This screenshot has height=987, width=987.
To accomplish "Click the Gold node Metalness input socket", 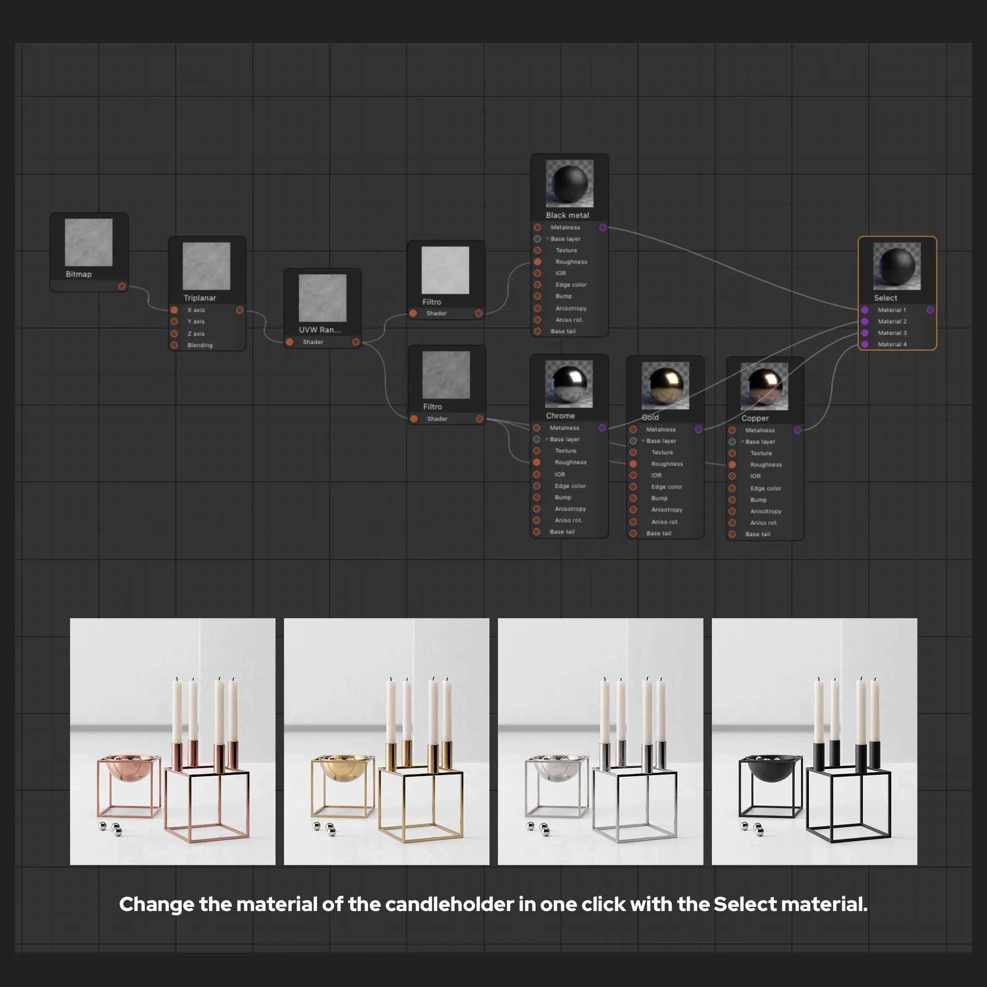I will pos(633,429).
